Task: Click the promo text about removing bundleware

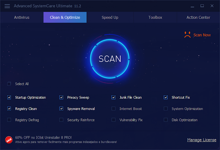Action: tap(66, 142)
